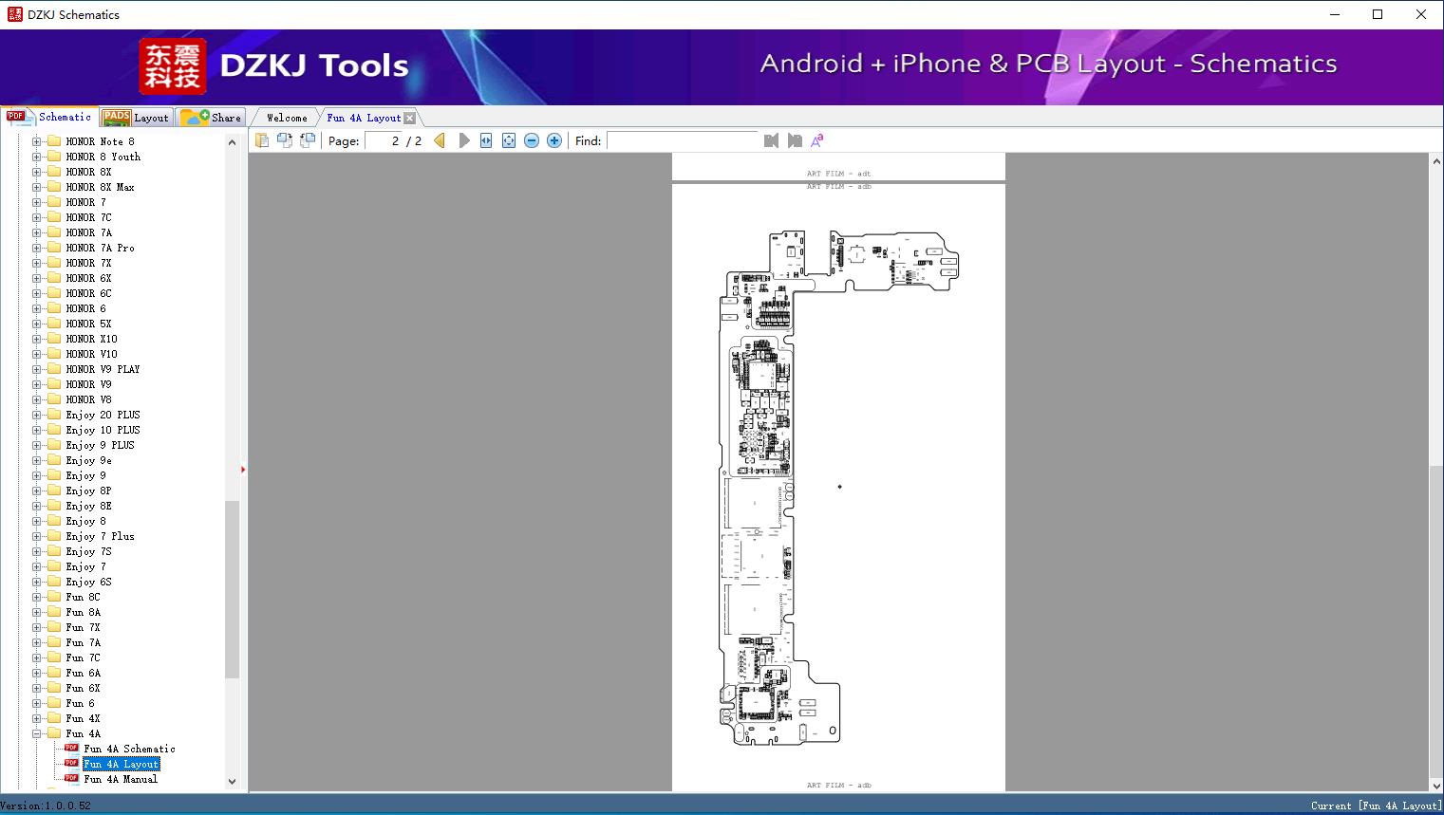Find previous match icon
1444x815 pixels.
771,140
